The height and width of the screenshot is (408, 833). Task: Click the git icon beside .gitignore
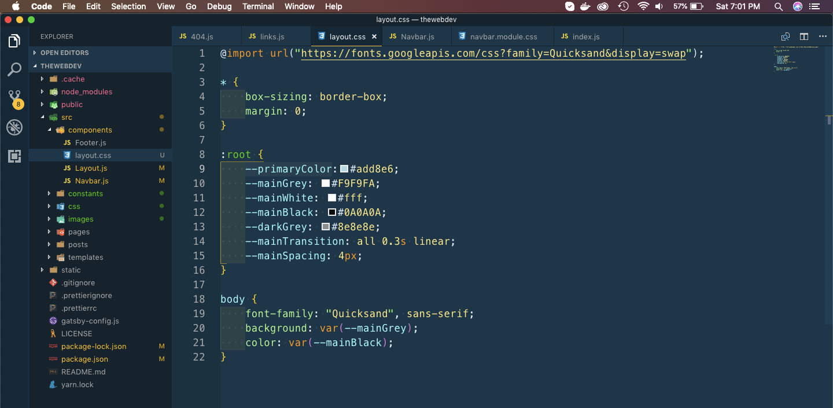point(53,282)
